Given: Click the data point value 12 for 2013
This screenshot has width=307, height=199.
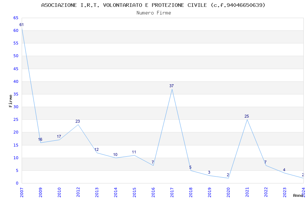Looking at the screenshot, I should click(96, 149).
